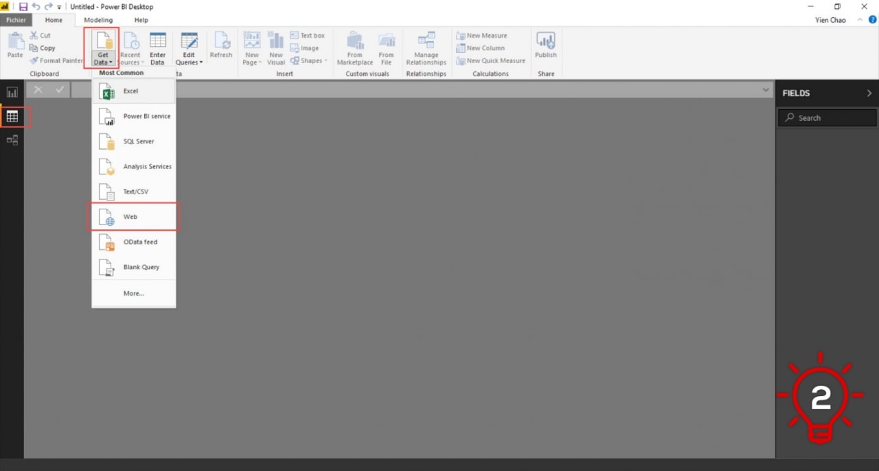Click the save icon in title bar
This screenshot has height=471, width=879.
click(x=23, y=7)
